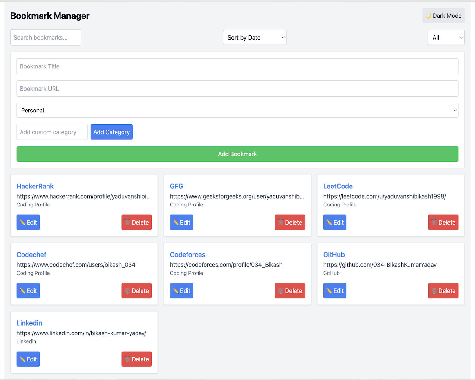Click Linkedin category label under the URL
This screenshot has width=475, height=380.
[x=26, y=341]
